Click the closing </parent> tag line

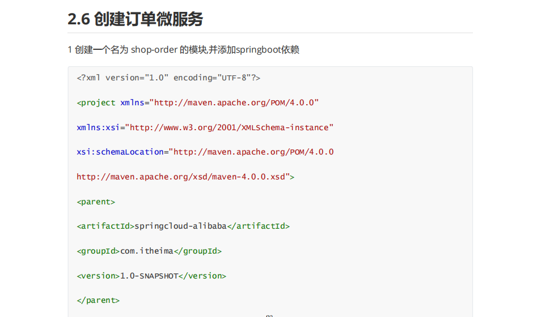pos(98,300)
